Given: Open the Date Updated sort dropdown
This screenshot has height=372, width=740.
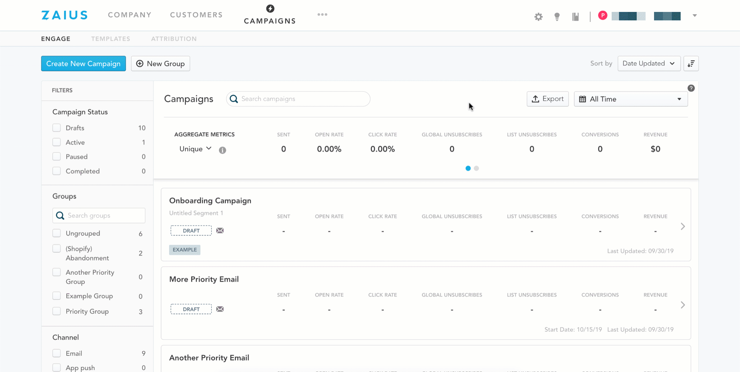Looking at the screenshot, I should (x=649, y=63).
